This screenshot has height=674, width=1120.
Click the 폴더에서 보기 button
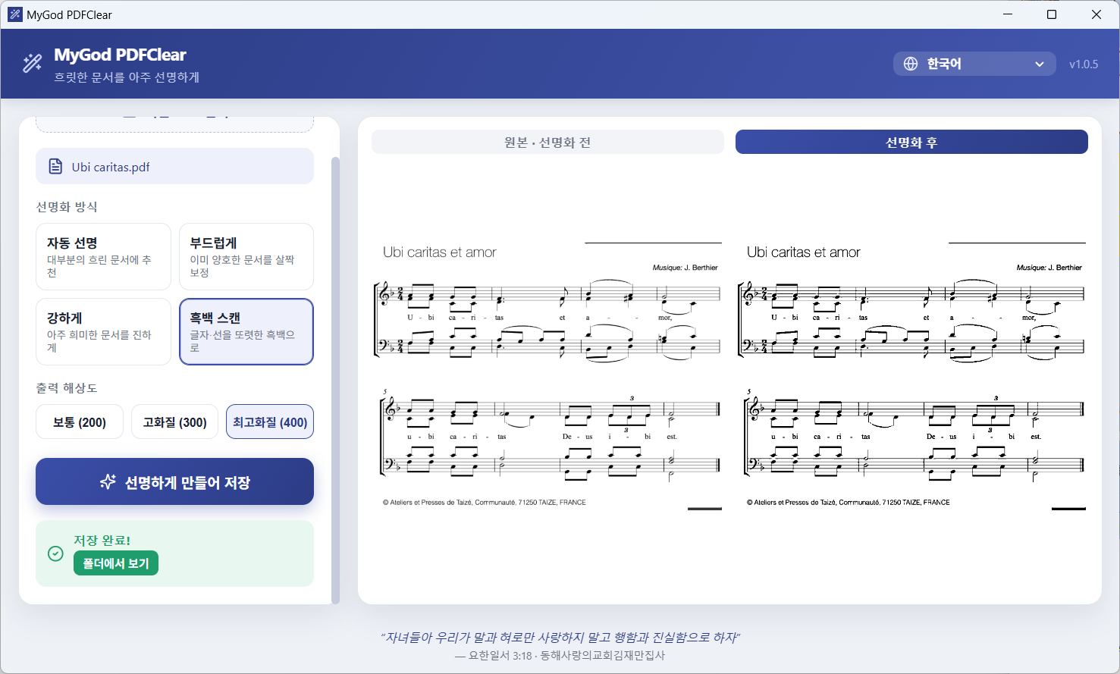tap(116, 563)
